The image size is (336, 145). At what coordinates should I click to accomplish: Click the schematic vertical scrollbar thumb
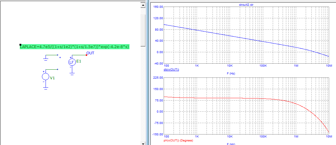coord(143,30)
